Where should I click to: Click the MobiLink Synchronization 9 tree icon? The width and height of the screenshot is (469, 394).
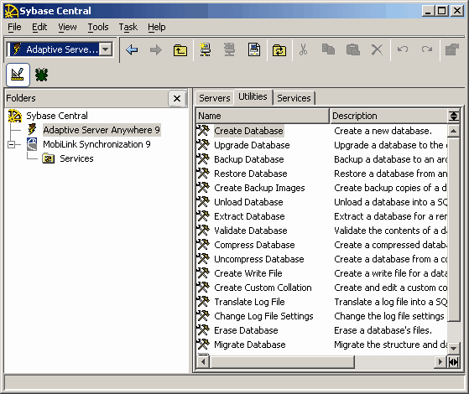32,144
